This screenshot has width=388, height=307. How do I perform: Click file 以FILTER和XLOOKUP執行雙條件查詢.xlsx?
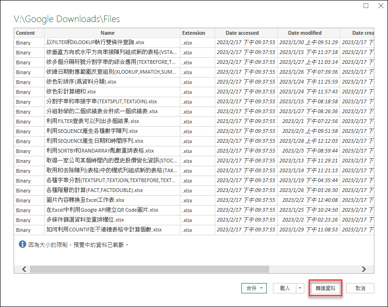(95, 42)
